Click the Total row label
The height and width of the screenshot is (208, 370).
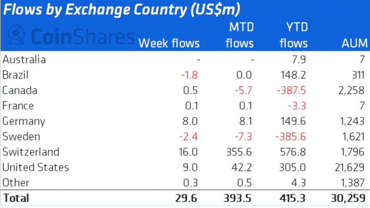(x=16, y=198)
